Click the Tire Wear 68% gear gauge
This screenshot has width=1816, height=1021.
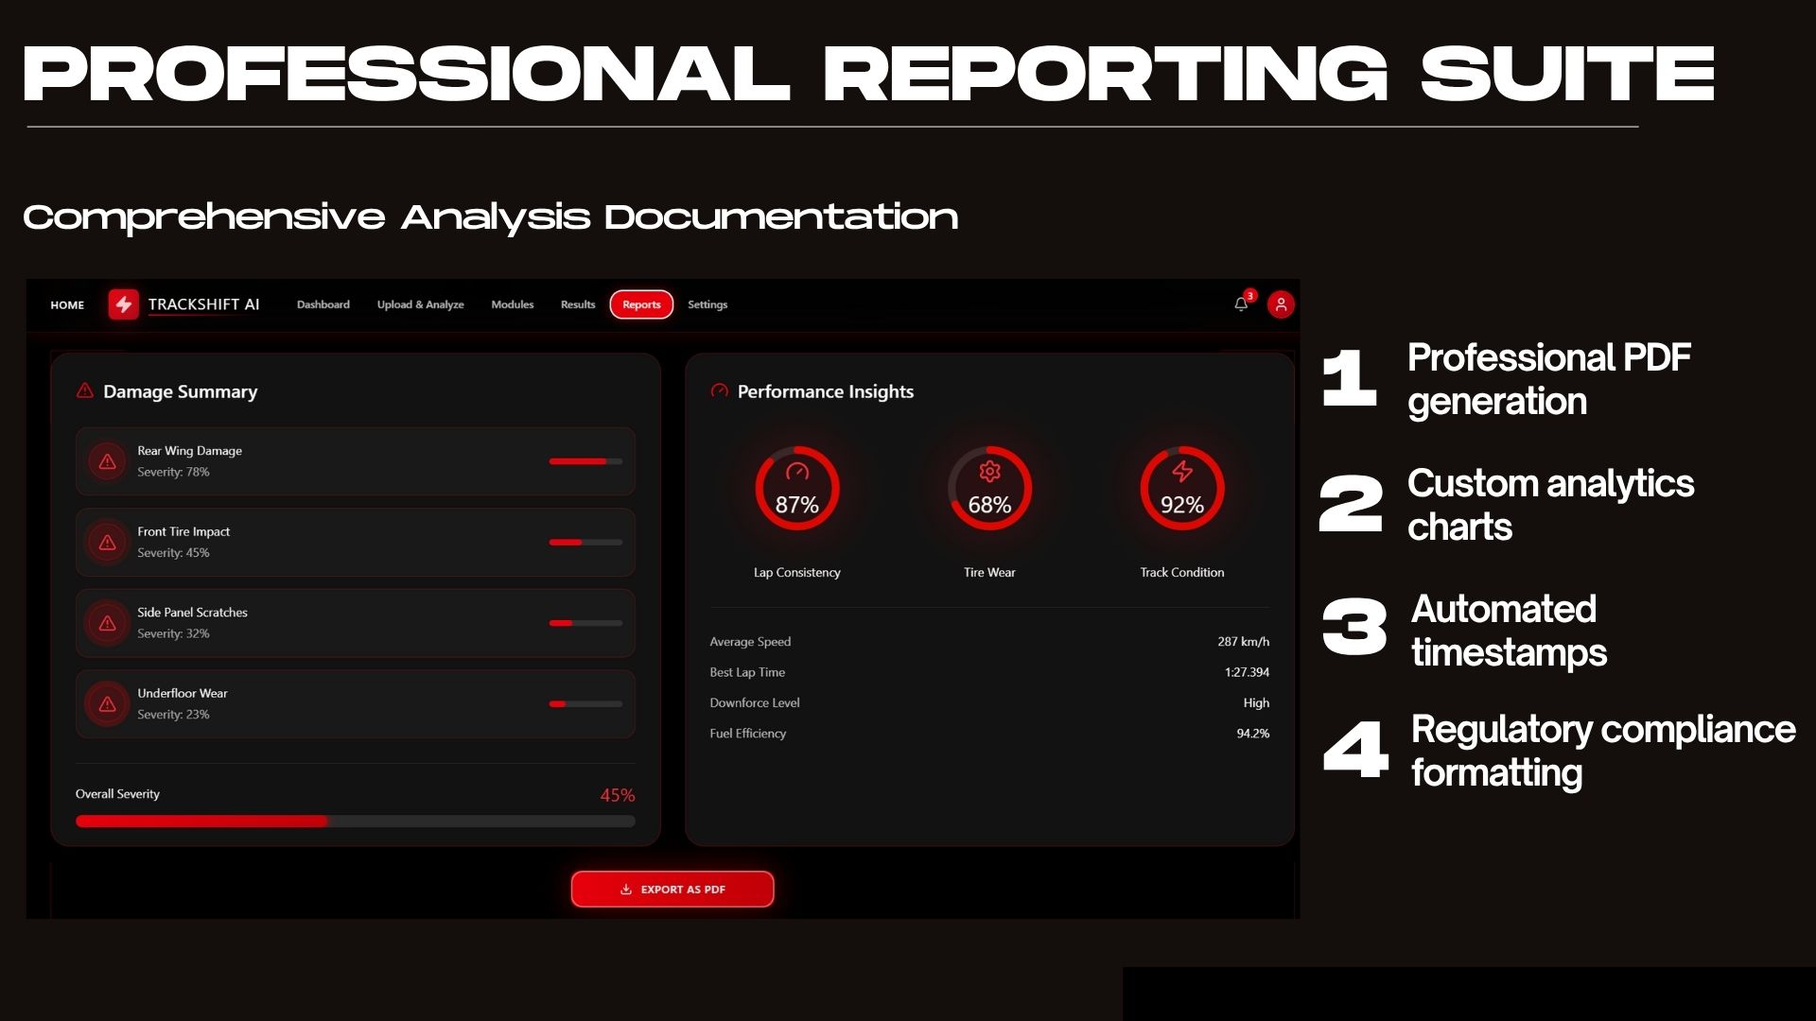[989, 489]
